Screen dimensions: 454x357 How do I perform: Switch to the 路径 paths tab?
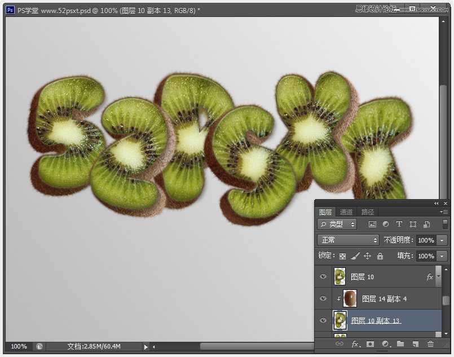368,212
